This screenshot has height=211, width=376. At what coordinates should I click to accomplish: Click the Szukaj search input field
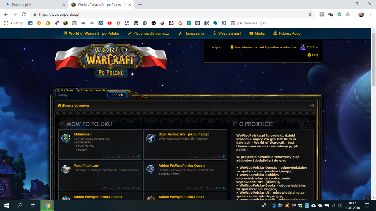pyautogui.click(x=81, y=95)
